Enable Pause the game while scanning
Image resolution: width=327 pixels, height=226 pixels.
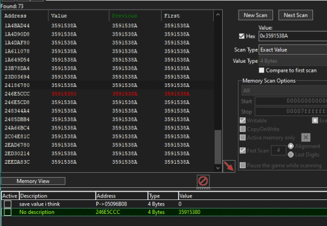coord(243,165)
